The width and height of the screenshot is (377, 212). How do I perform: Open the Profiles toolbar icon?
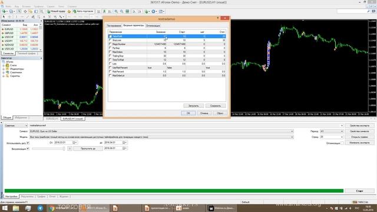pos(11,11)
